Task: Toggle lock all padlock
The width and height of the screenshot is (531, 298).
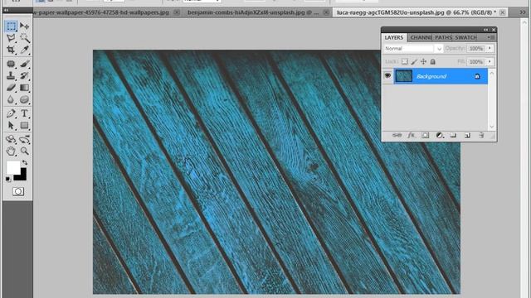Action: click(x=433, y=62)
